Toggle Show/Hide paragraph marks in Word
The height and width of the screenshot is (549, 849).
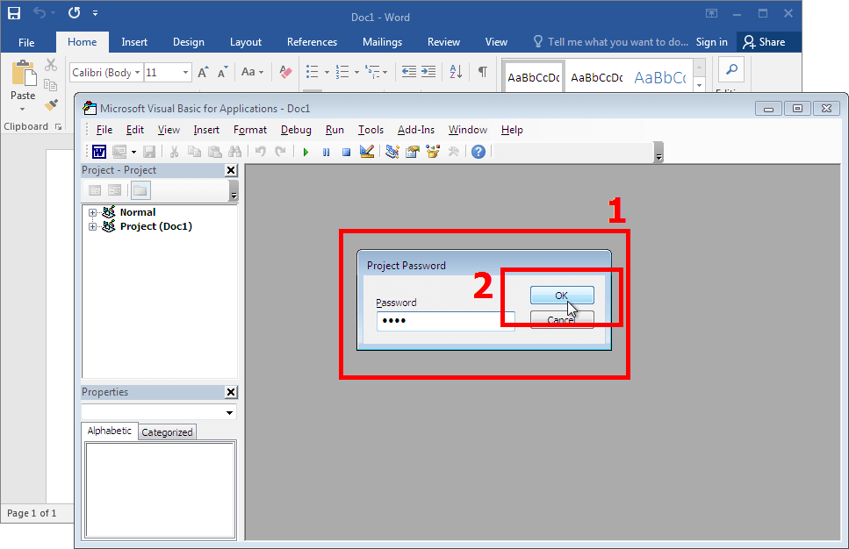482,72
